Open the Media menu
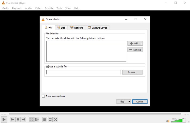 point(5,8)
